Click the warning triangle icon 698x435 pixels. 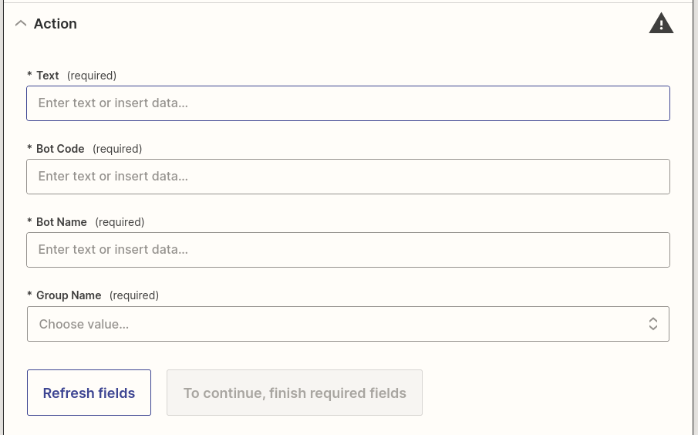coord(661,24)
